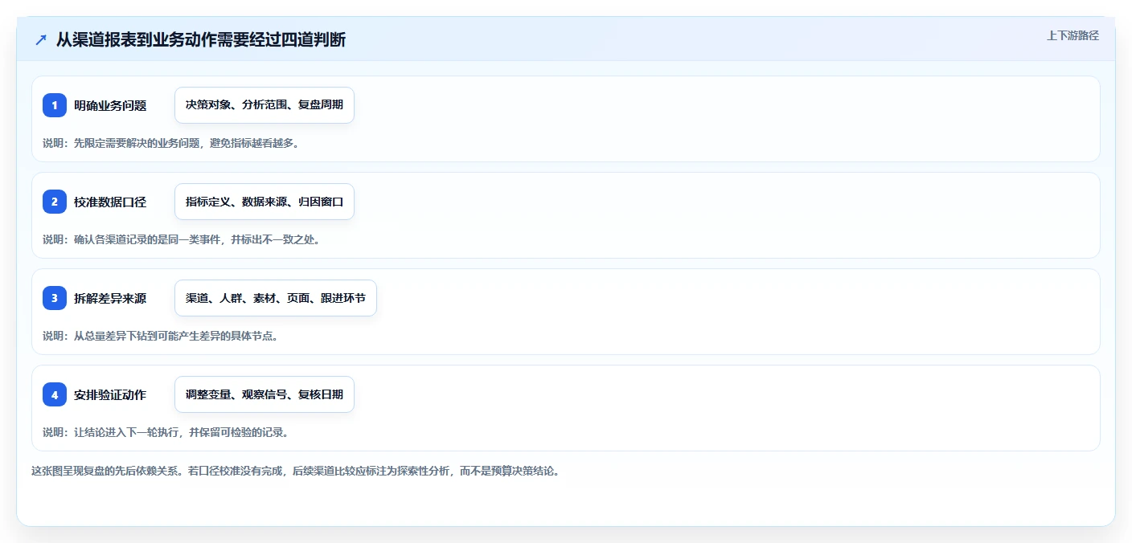Click the 决策对象、分析范围、复盘周期 chip

coord(265,105)
